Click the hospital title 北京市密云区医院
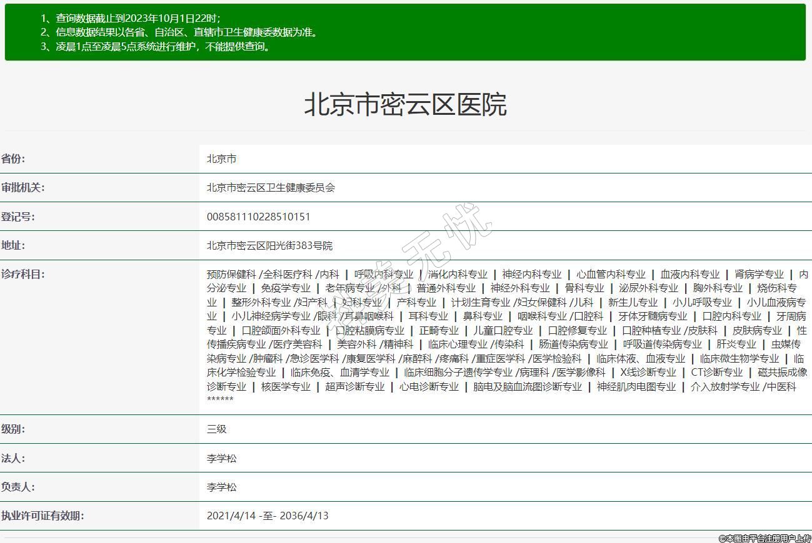The image size is (812, 543). [405, 105]
